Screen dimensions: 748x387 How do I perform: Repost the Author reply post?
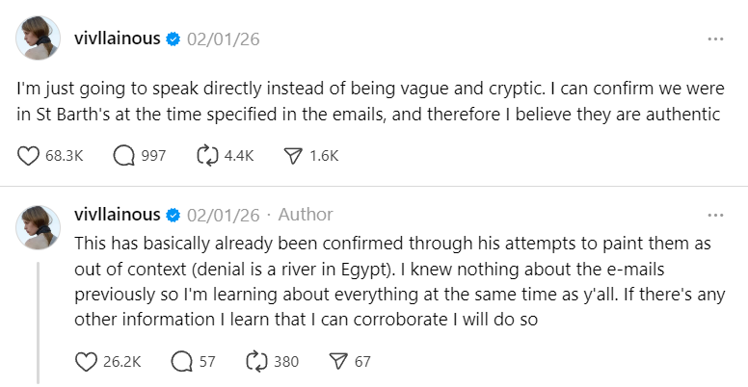click(257, 362)
